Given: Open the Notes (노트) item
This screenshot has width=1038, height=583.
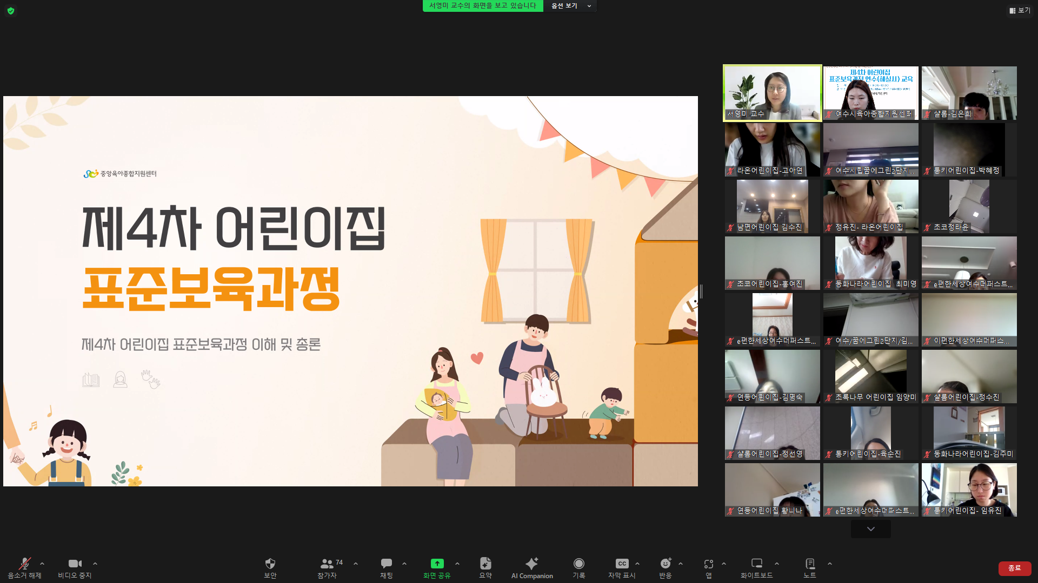Looking at the screenshot, I should coord(809,564).
